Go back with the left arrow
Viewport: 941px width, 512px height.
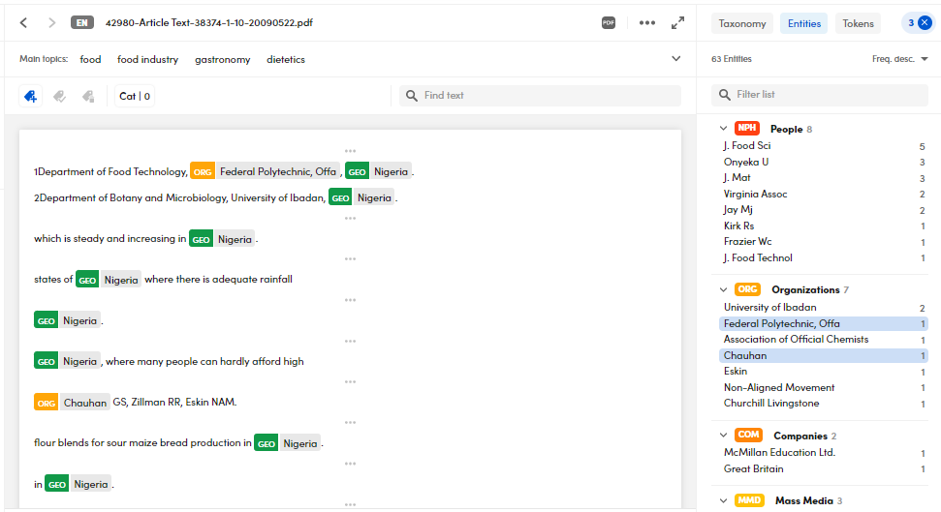(24, 23)
